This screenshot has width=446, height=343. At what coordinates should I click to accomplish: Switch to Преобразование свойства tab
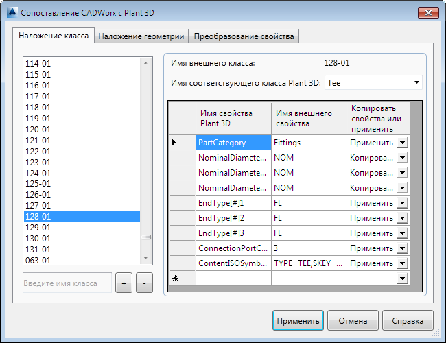pos(244,36)
